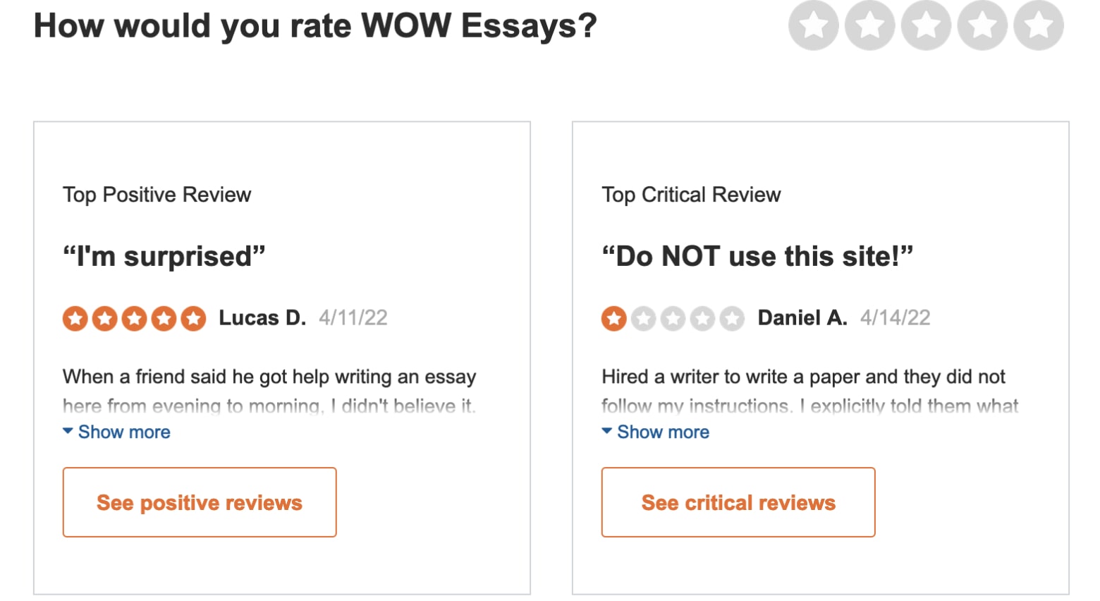Viewport: 1100px width, 601px height.
Task: Rate WOW Essays five stars
Action: pyautogui.click(x=1039, y=25)
